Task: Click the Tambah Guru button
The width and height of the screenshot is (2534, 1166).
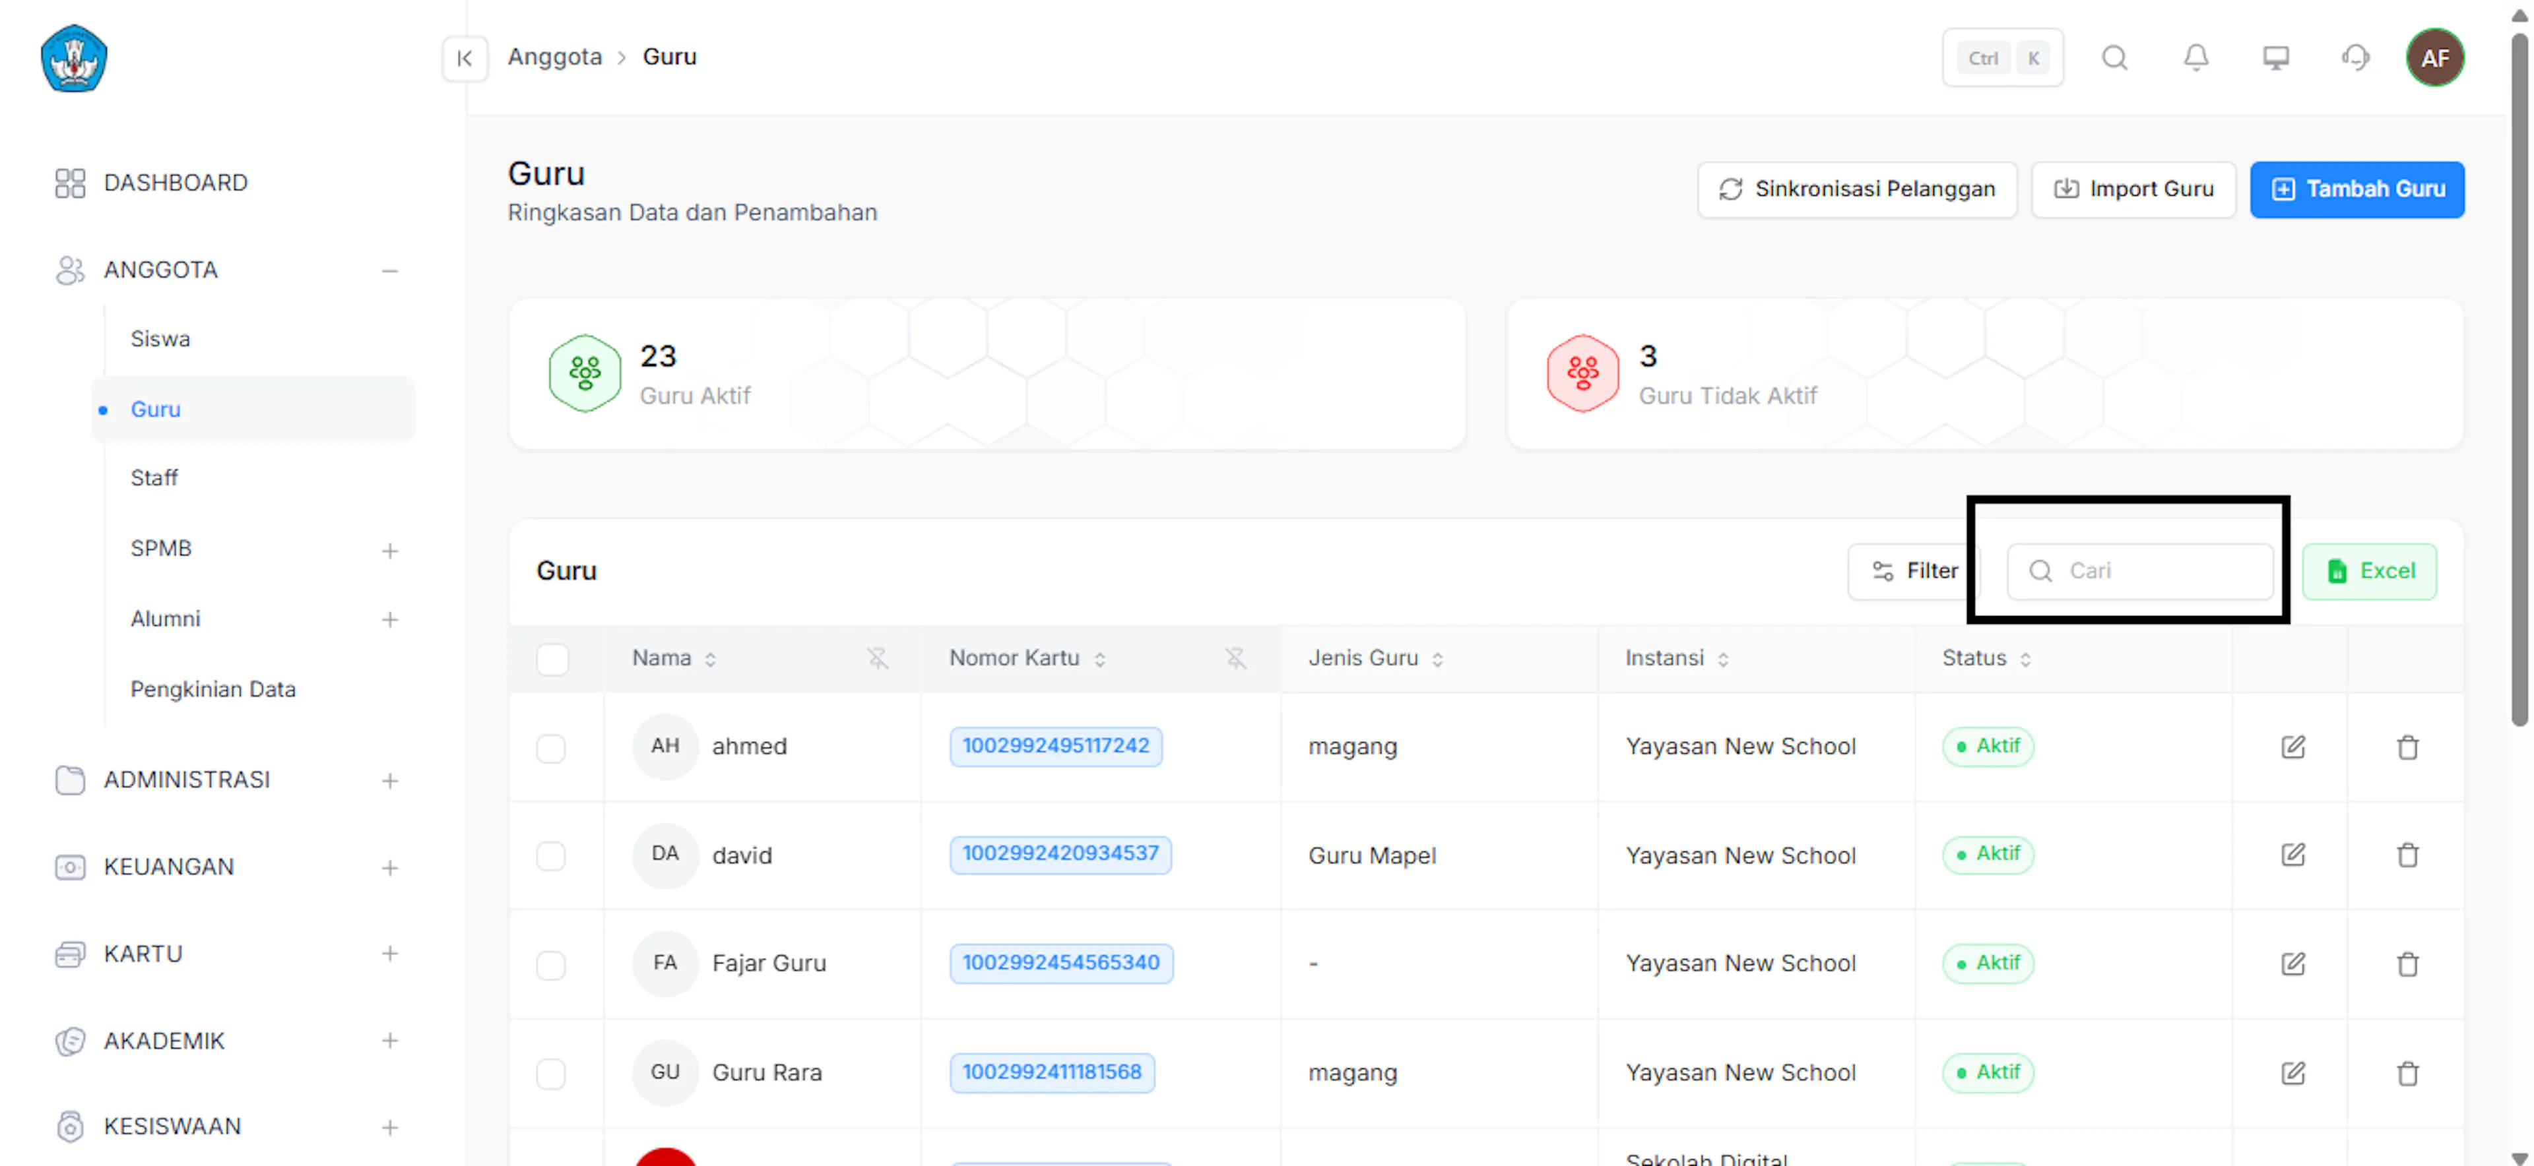Action: click(2357, 189)
